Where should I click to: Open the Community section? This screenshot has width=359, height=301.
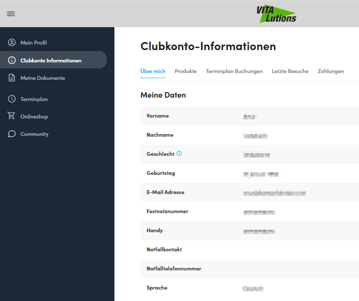pyautogui.click(x=34, y=134)
